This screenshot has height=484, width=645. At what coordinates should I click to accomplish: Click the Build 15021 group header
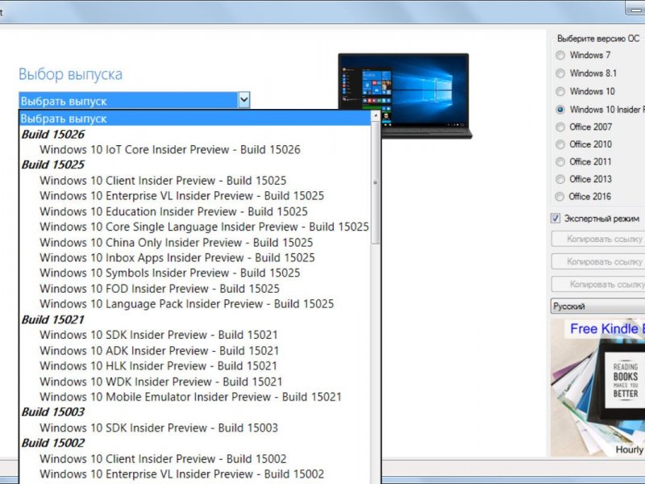53,319
